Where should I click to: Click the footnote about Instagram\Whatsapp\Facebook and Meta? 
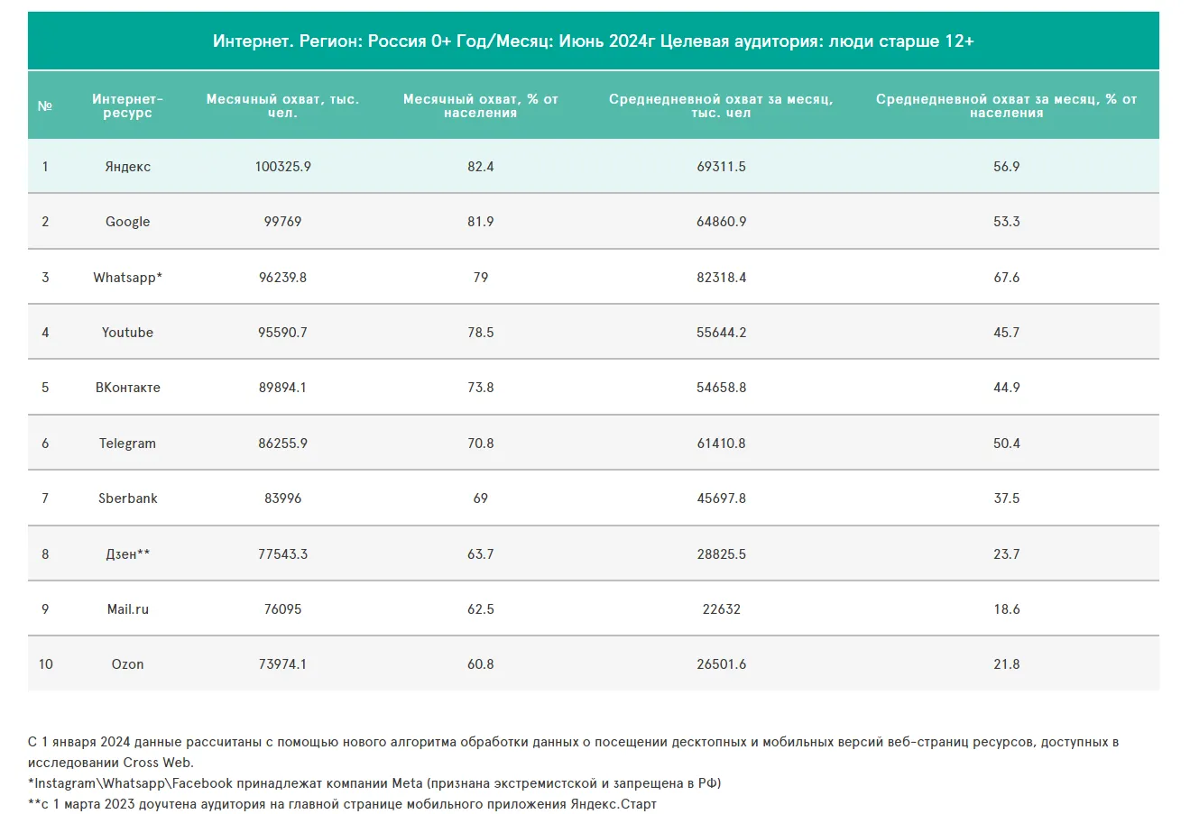[374, 783]
